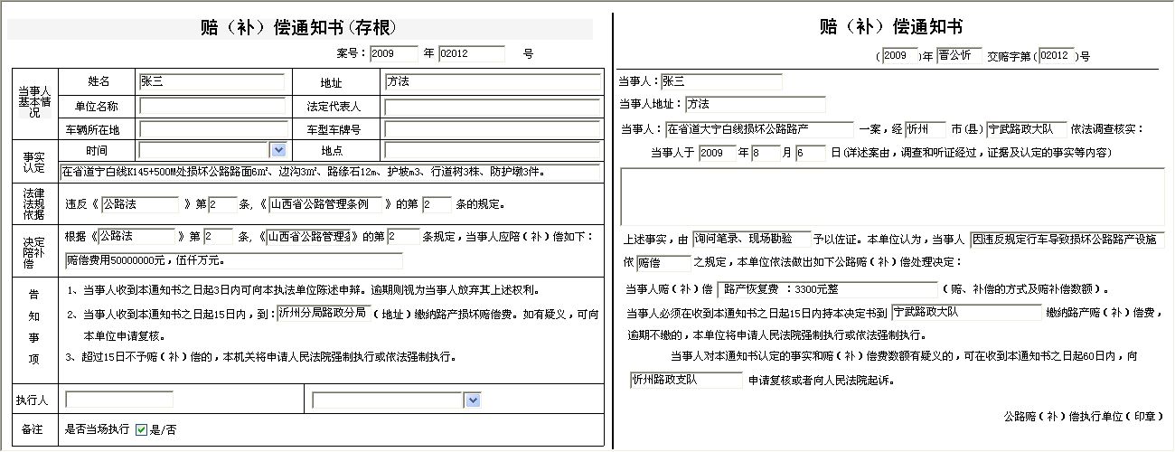Click the 姓名 field containing 张三
The image size is (1175, 452).
pyautogui.click(x=211, y=81)
